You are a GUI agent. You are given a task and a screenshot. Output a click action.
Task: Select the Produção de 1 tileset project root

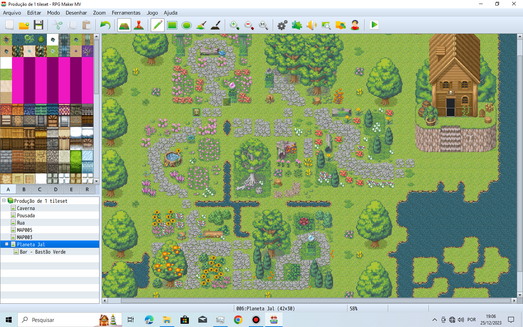click(41, 201)
